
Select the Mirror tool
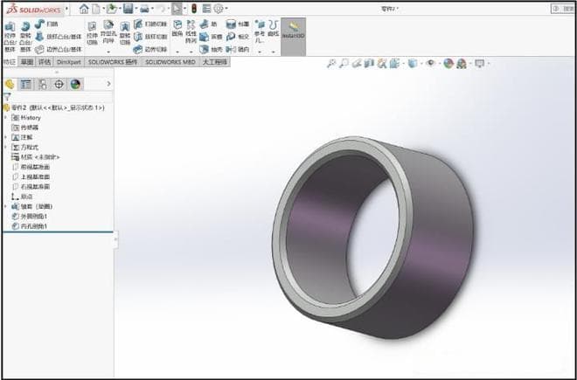[x=237, y=49]
